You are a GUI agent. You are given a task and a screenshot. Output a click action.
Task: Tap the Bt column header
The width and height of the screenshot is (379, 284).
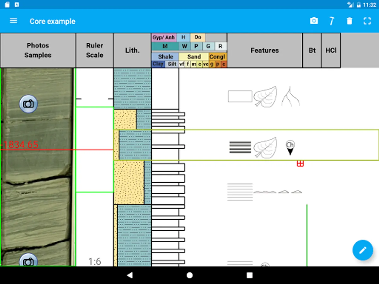point(312,50)
